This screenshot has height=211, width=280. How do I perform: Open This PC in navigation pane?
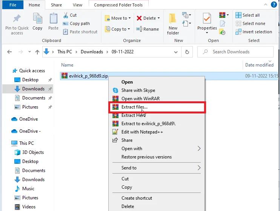coord(23,143)
